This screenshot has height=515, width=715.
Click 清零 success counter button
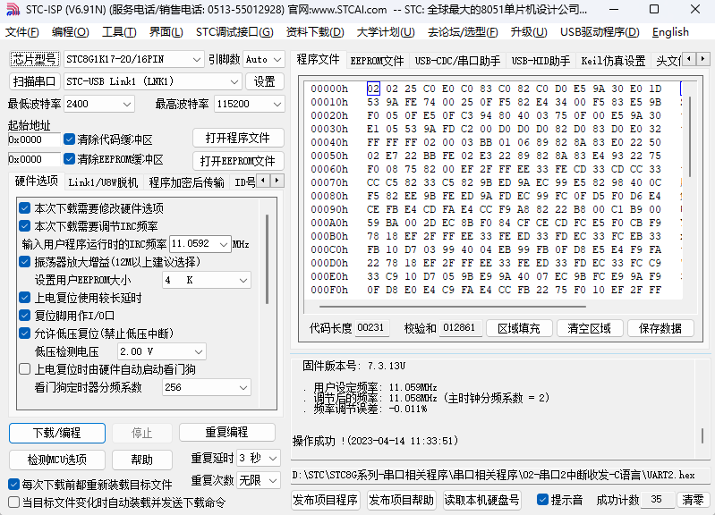[x=693, y=500]
